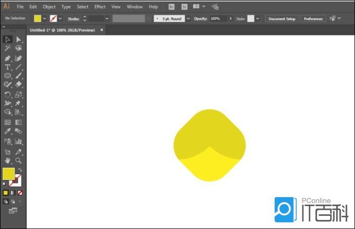The height and width of the screenshot is (229, 355).
Task: Select the Rotate tool
Action: 8,95
